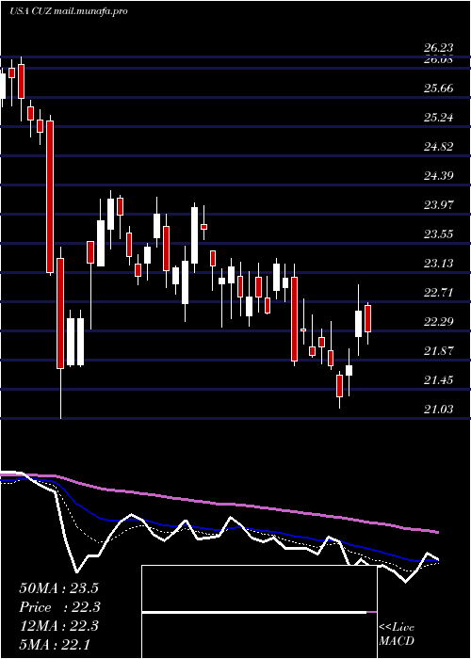471x659 pixels.
Task: Click the 'USA CUZ mail.munafa.pro' chart title
Action: (68, 11)
